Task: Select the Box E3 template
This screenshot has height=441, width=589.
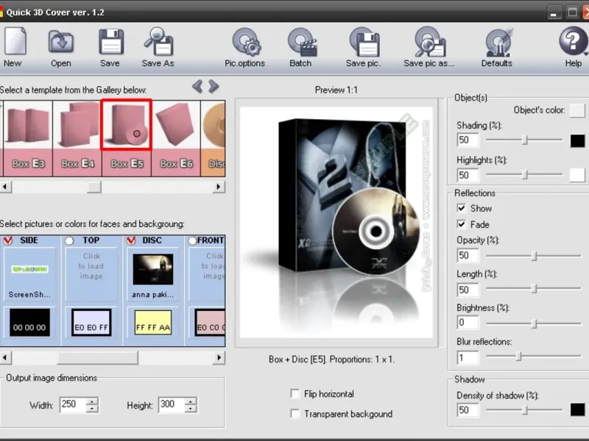Action: coord(27,138)
